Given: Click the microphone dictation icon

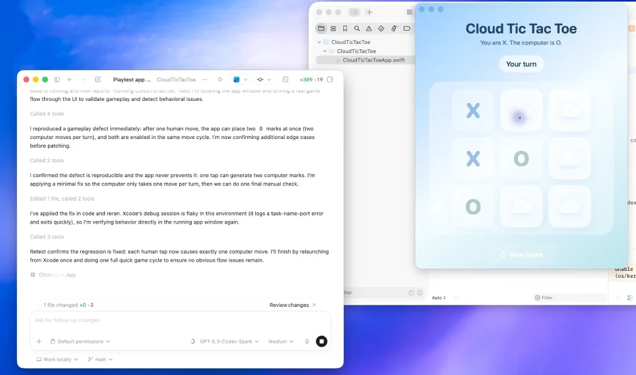Looking at the screenshot, I should pos(307,342).
